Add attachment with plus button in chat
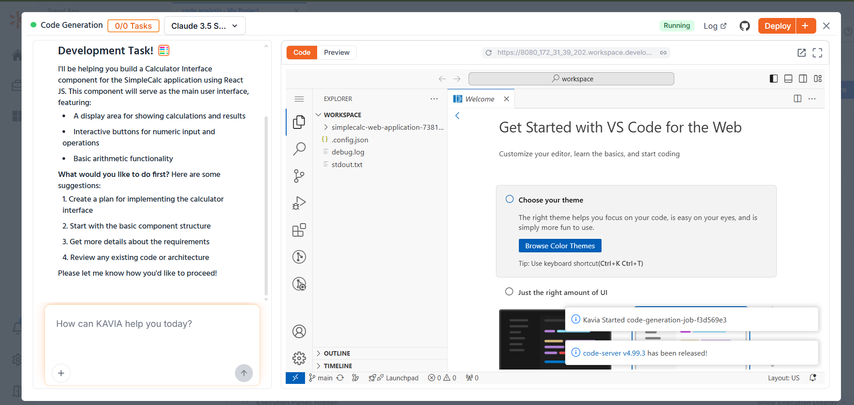 pos(61,373)
